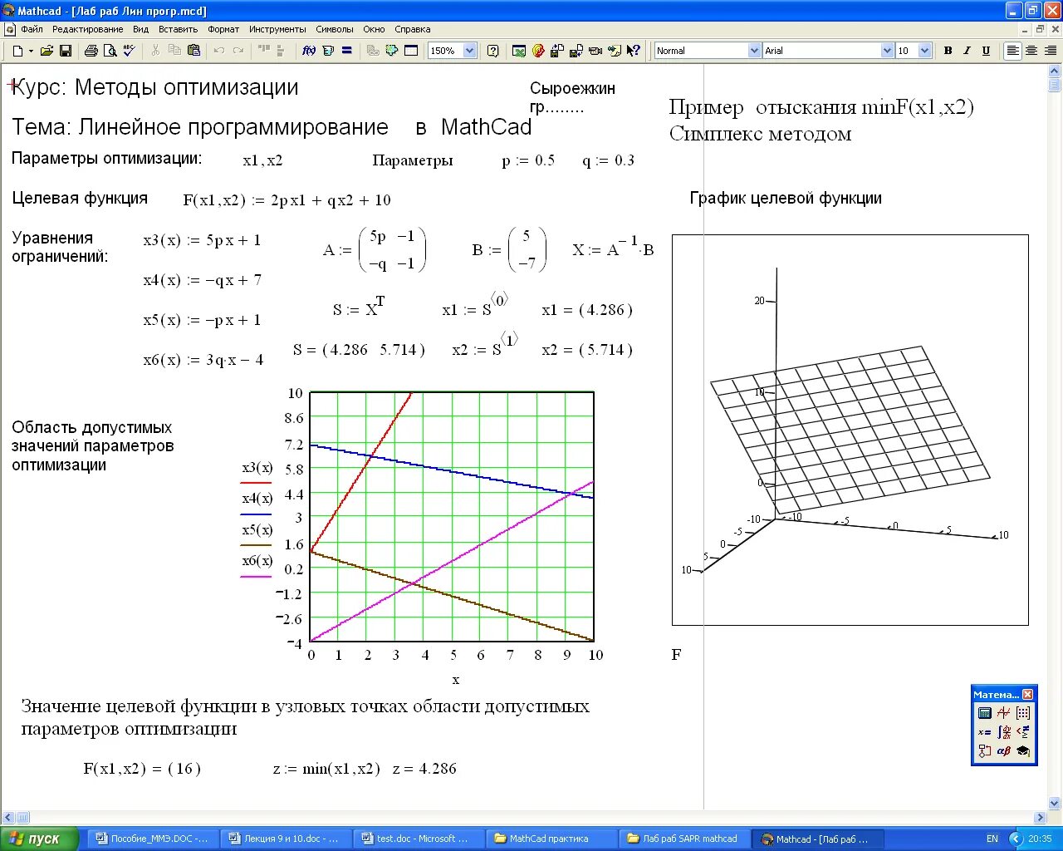Image resolution: width=1063 pixels, height=851 pixels.
Task: Expand the arrow next to New icon
Action: click(31, 51)
